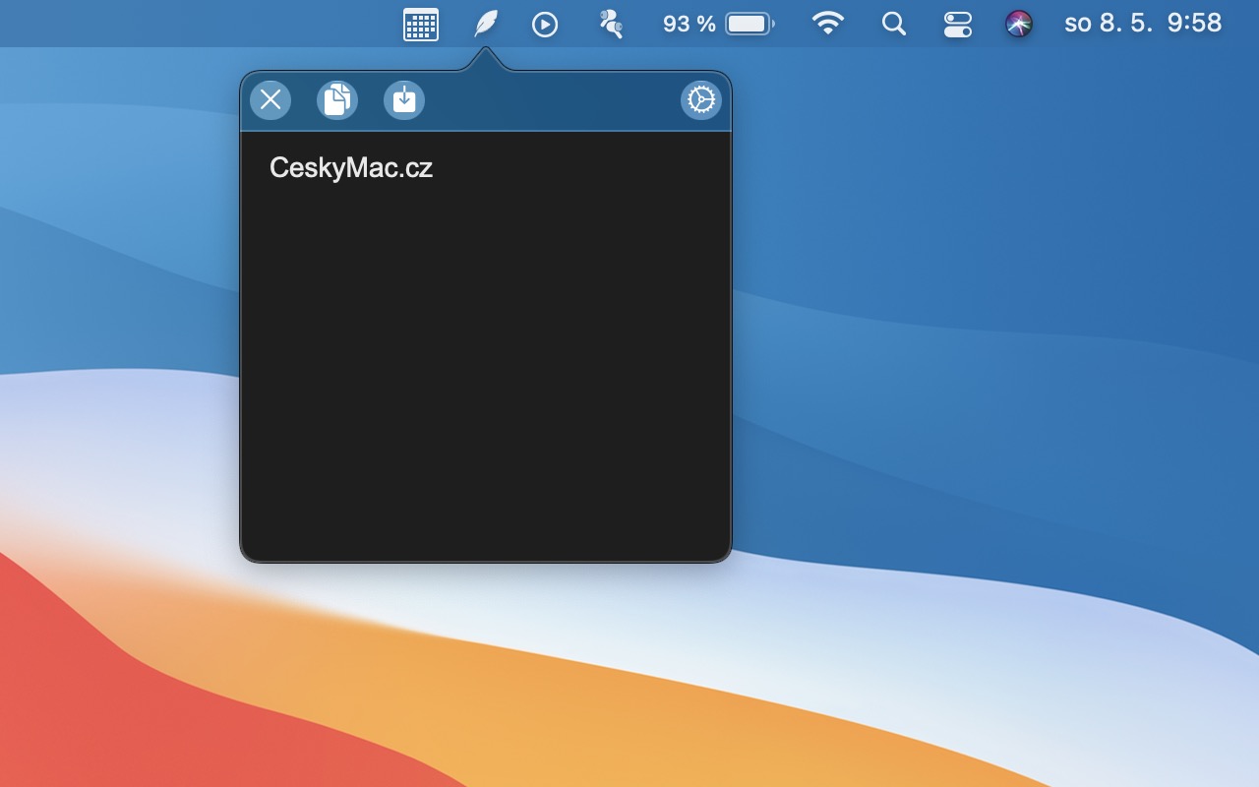Click the circled play icon in menu bar
Image resolution: width=1259 pixels, height=787 pixels.
[545, 24]
